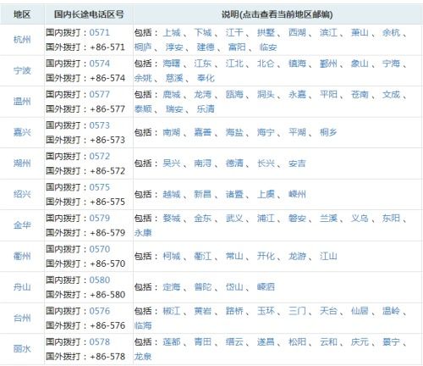Click area code 0573 link

coord(100,125)
